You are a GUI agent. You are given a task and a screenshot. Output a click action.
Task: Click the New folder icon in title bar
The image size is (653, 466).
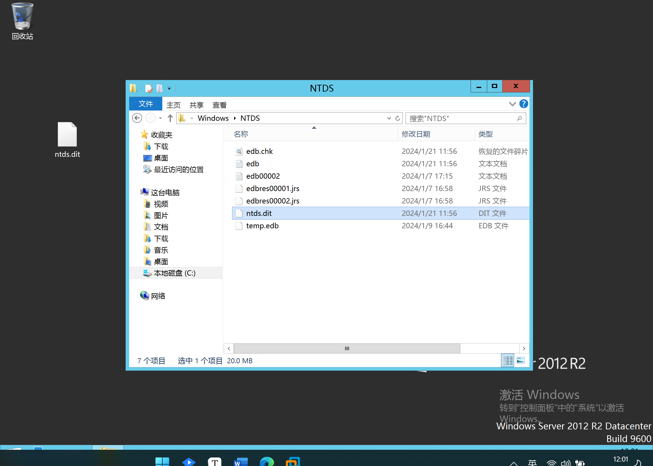(x=160, y=88)
